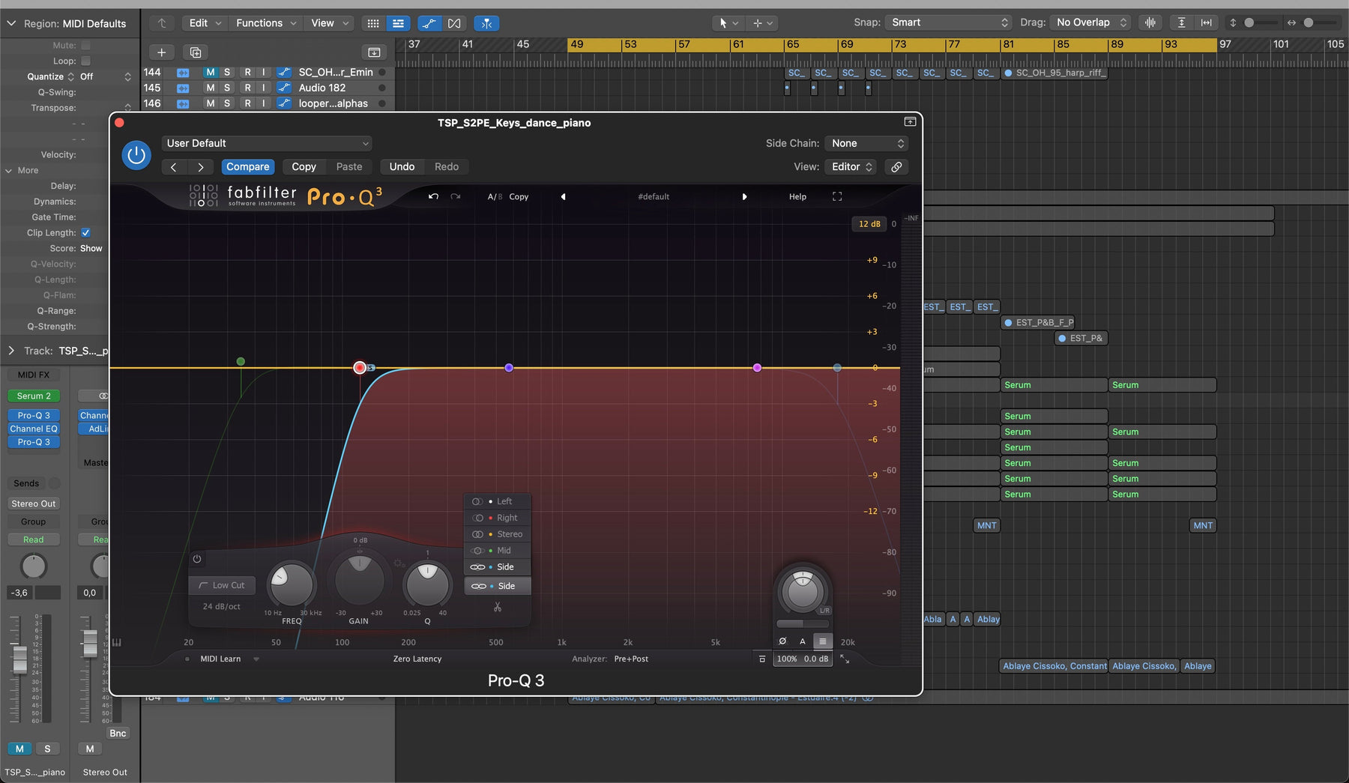Viewport: 1349px width, 783px height.
Task: Open the Functions menu
Action: tap(266, 23)
